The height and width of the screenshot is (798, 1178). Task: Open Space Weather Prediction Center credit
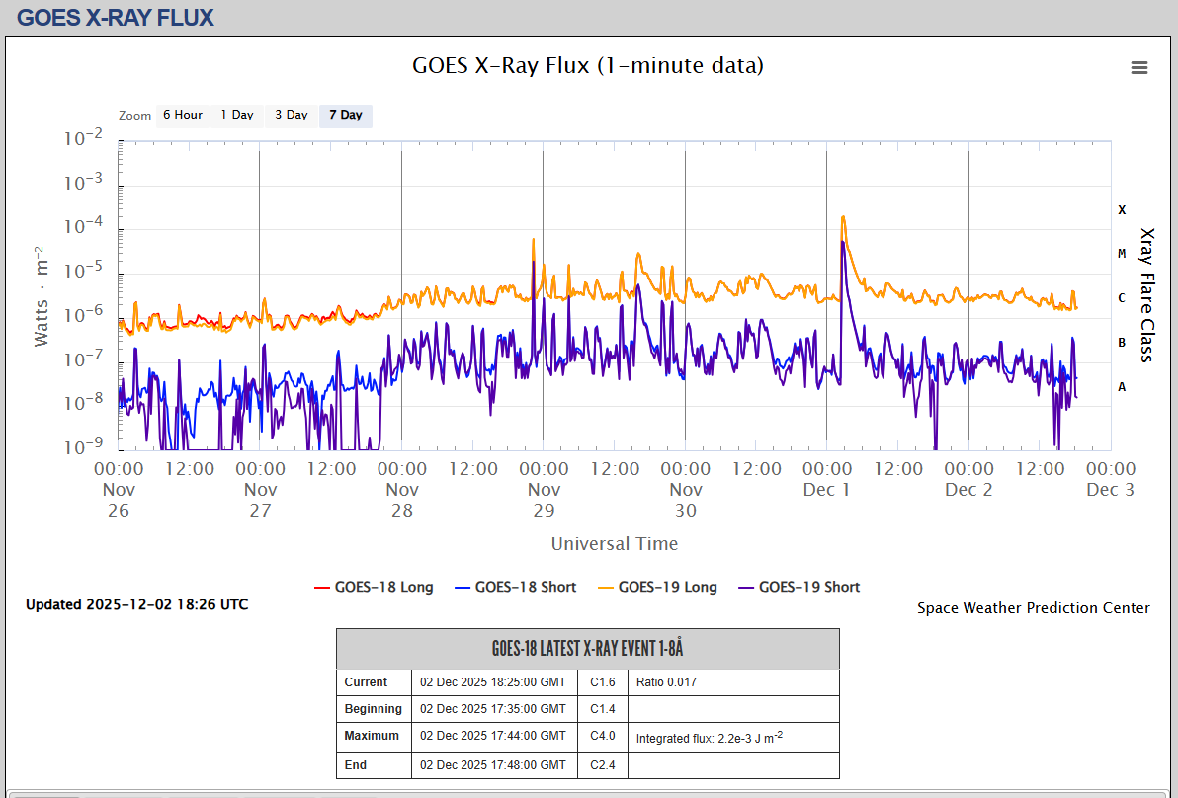pos(1033,608)
